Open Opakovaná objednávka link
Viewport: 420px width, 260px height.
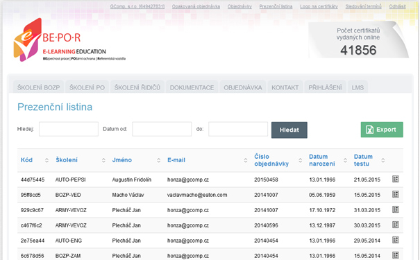click(x=196, y=6)
